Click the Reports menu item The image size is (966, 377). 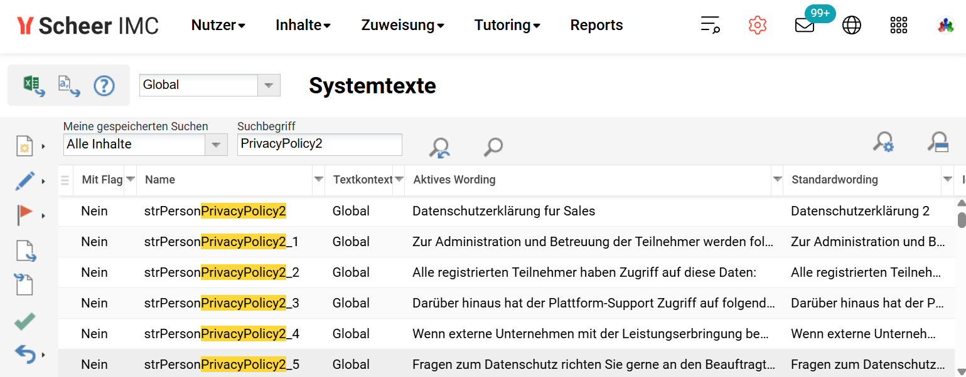point(596,25)
